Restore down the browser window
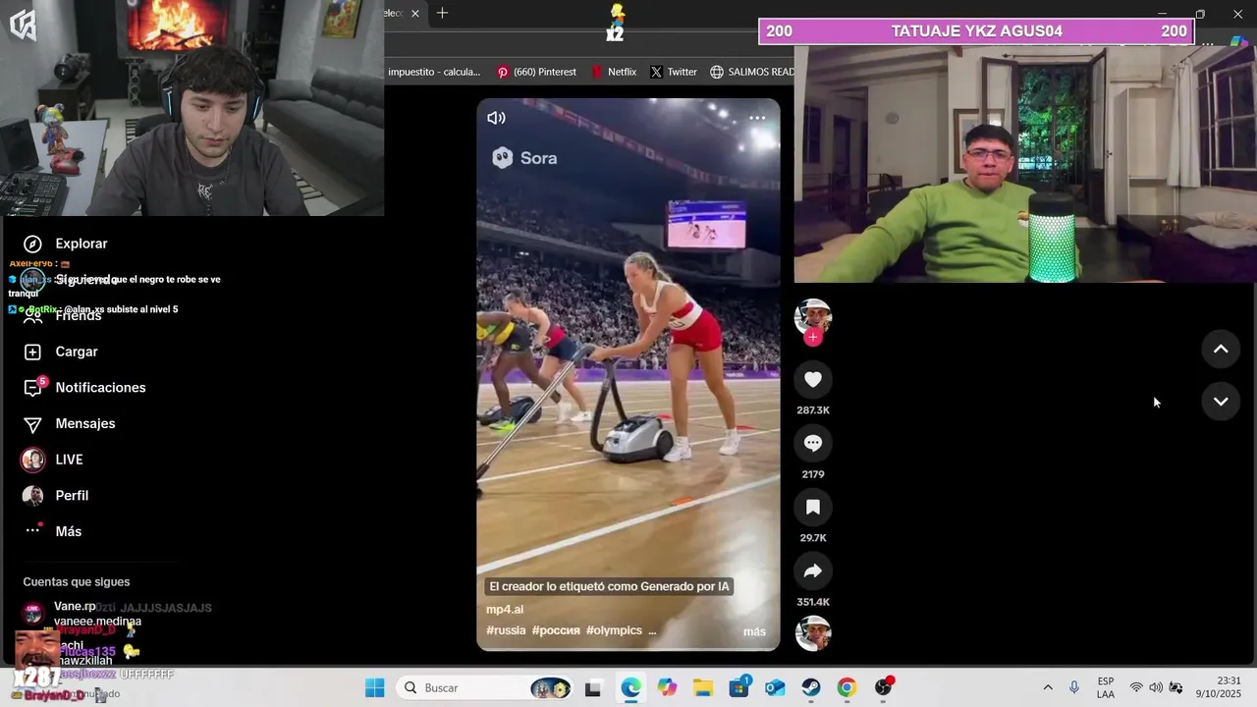Screen dimensions: 1257x707 tap(1200, 14)
